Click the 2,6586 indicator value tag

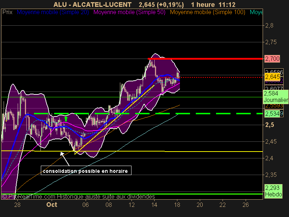[274, 71]
